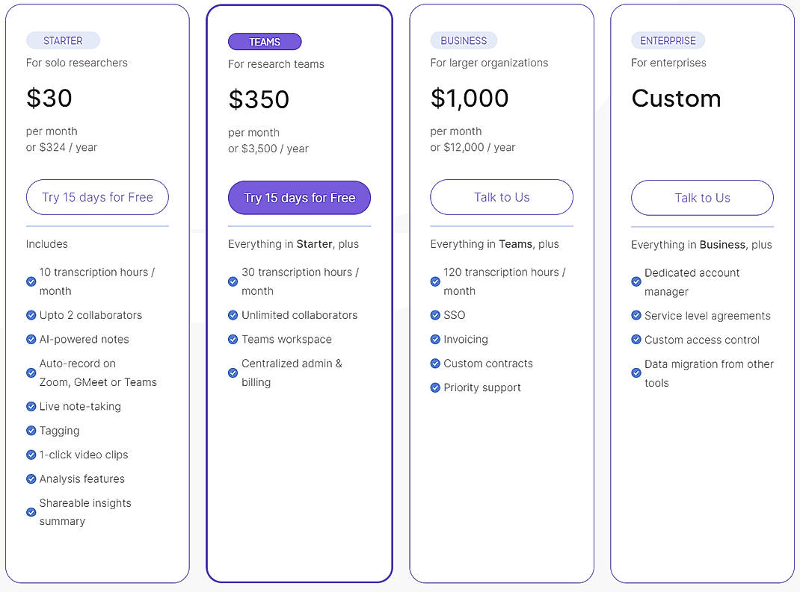Click the checkmark icon next to Custom access control
800x592 pixels.
[636, 340]
